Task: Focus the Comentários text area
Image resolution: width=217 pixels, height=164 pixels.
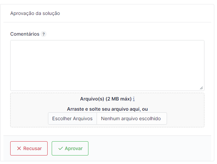Action: coord(107,65)
